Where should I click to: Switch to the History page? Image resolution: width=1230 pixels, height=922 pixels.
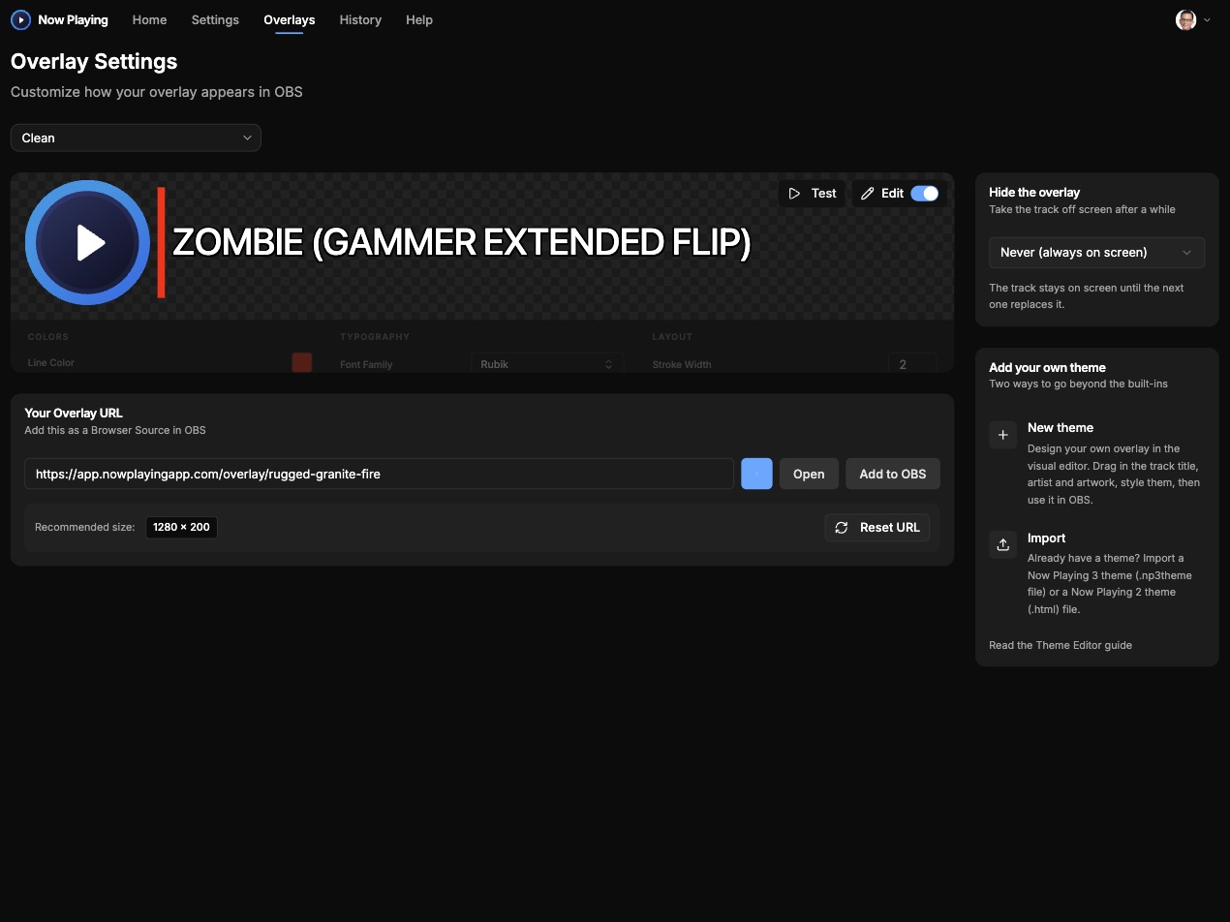[x=360, y=19]
